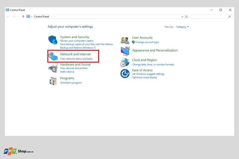
Task: Click the Appearance and Personalization monitor icon
Action: point(125,51)
